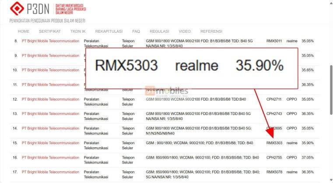Click the OPPO brand cell in row 16
Image resolution: width=333 pixels, height=183 pixels.
(x=291, y=158)
